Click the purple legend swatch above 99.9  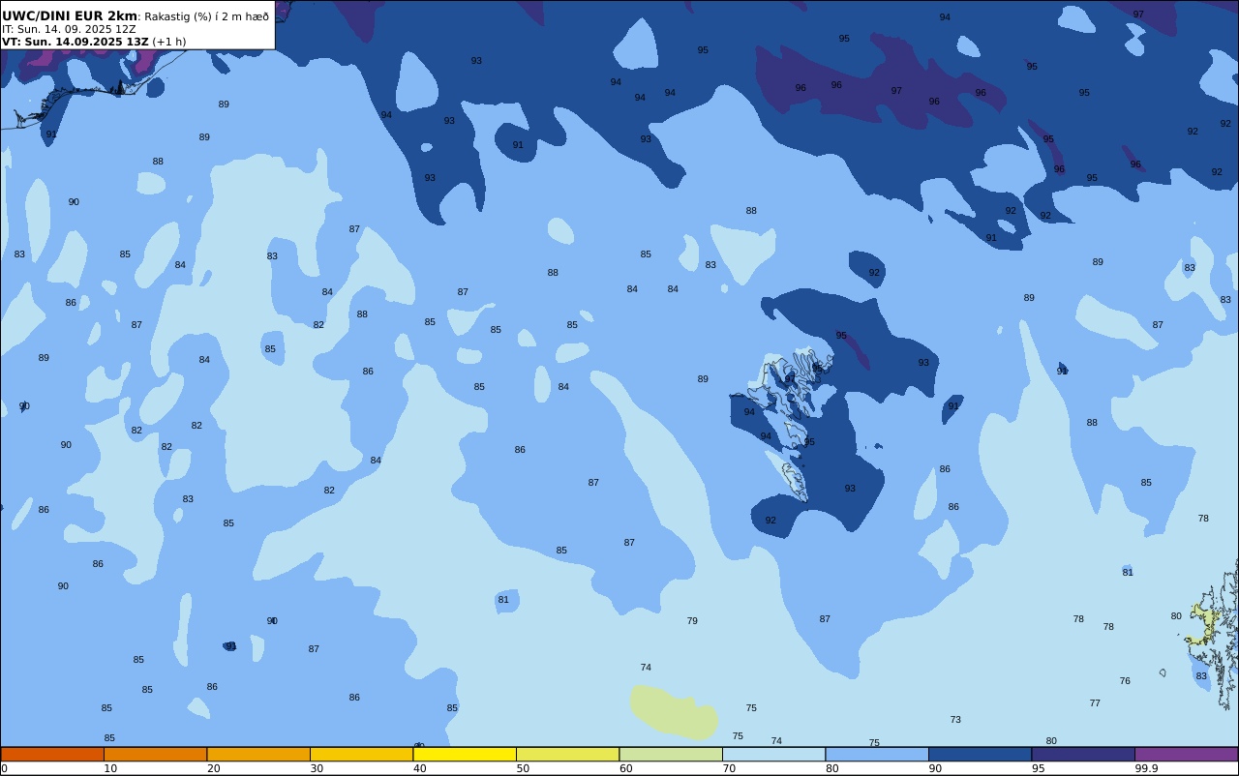[x=1186, y=754]
